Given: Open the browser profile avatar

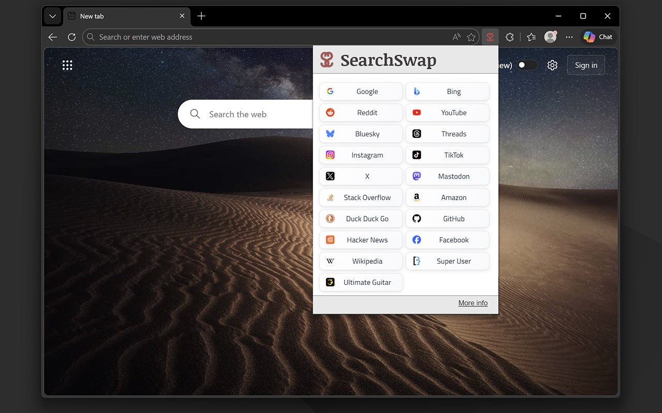Looking at the screenshot, I should point(550,37).
